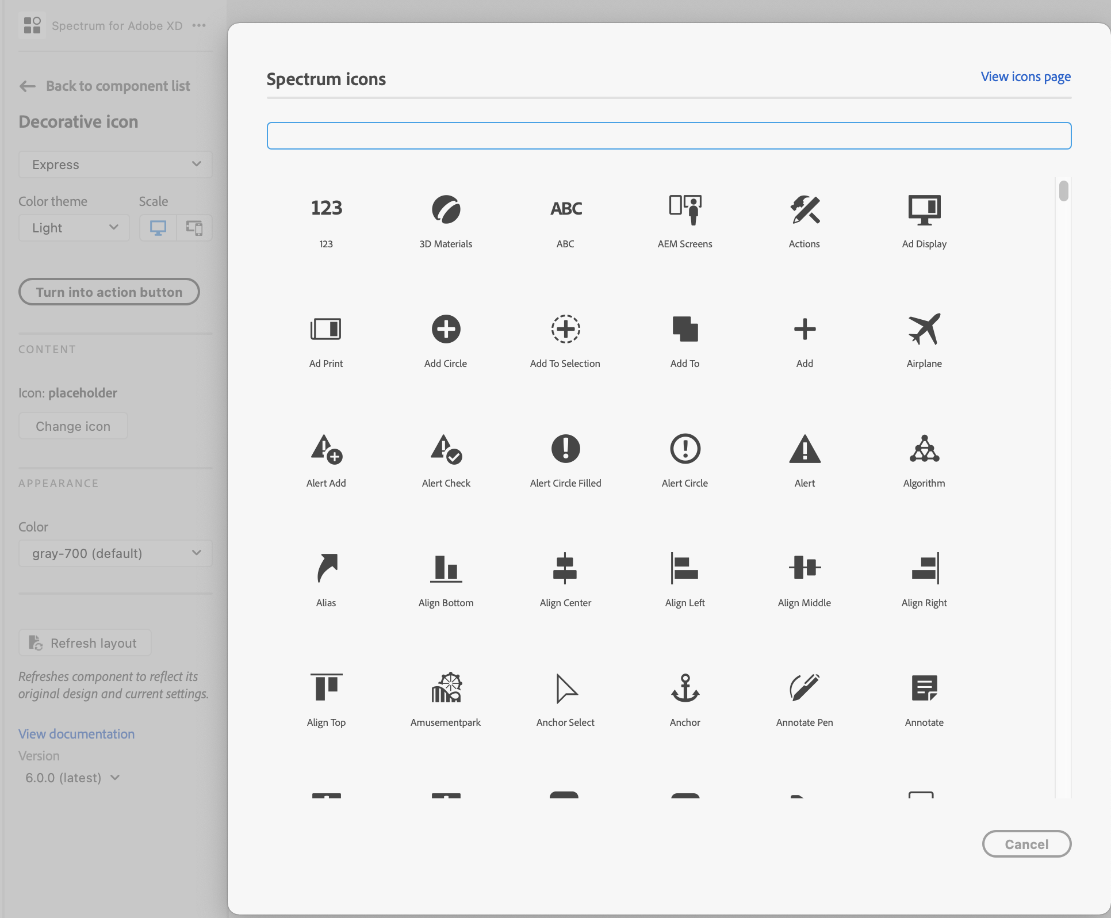Toggle mobile scale option
The height and width of the screenshot is (918, 1111).
click(x=193, y=227)
